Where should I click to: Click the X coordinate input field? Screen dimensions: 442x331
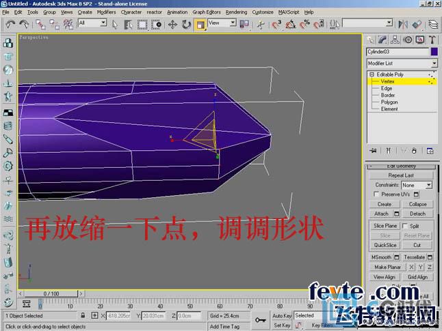pyautogui.click(x=118, y=316)
